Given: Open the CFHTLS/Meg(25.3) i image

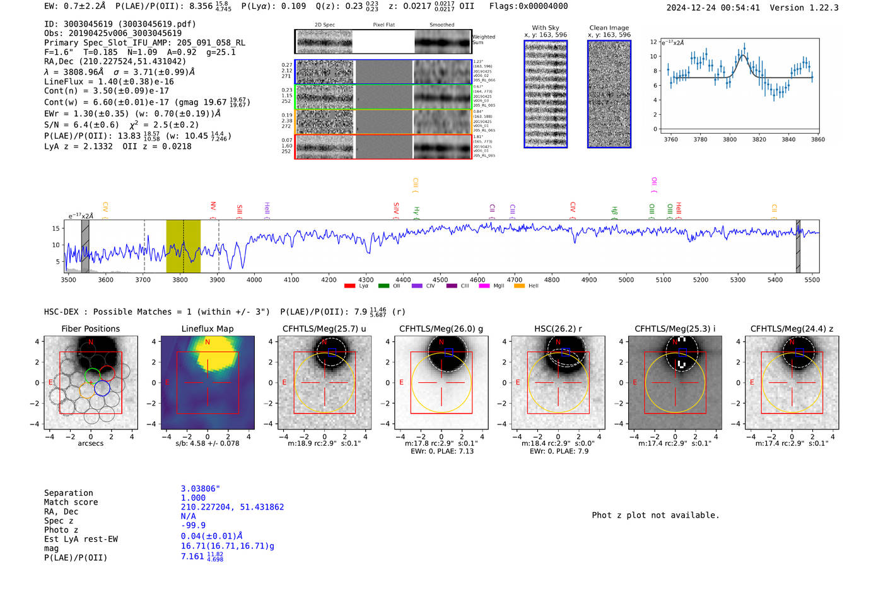Looking at the screenshot, I should click(675, 383).
